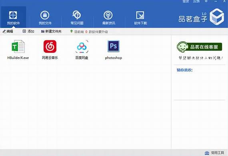
Task: Launch the HBuilderX.exe icon
Action: pyautogui.click(x=18, y=50)
